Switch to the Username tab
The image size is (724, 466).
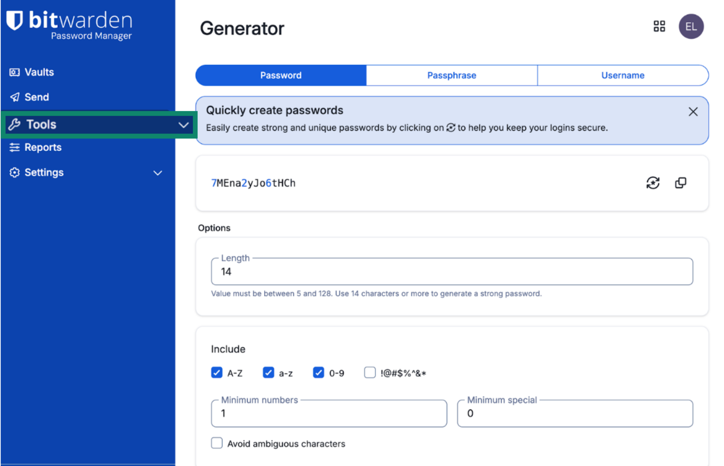pos(623,75)
